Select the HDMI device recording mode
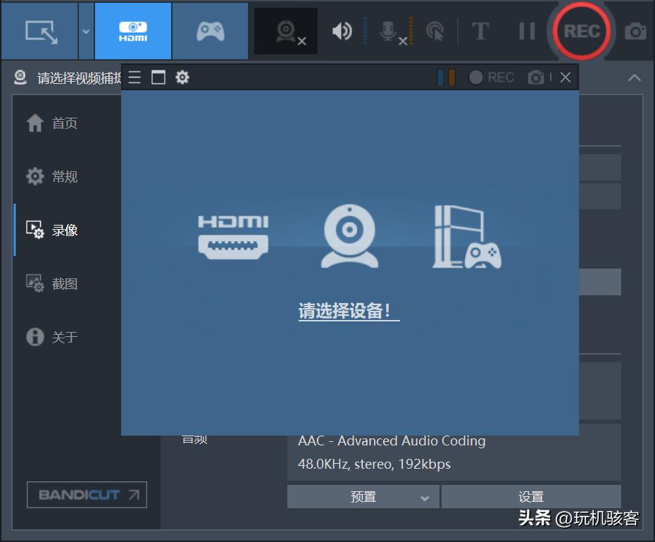This screenshot has width=655, height=542. point(132,30)
